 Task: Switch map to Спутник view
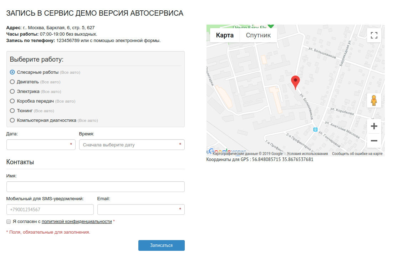(x=258, y=35)
